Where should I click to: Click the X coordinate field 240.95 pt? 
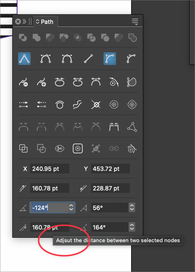tap(50, 168)
